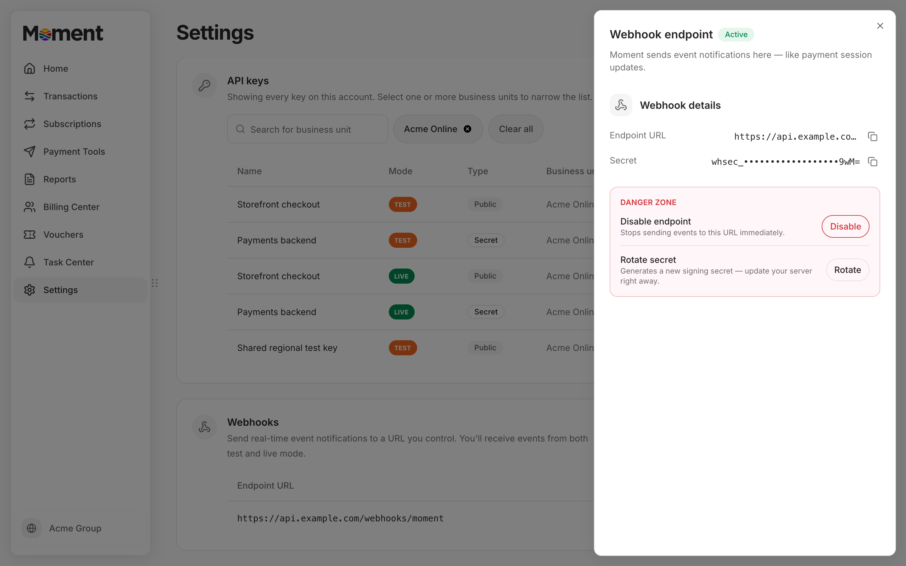Disable the webhook endpoint
Viewport: 906px width, 566px height.
(x=845, y=226)
